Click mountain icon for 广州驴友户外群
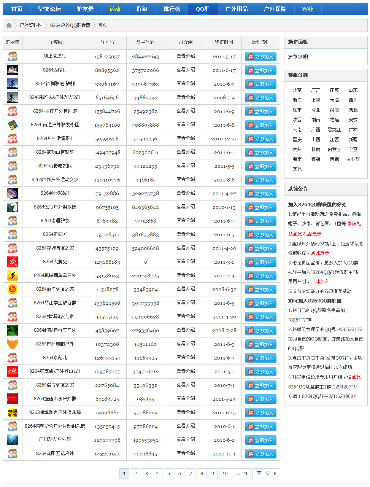Screen dimensions: 370x487 tap(13, 440)
